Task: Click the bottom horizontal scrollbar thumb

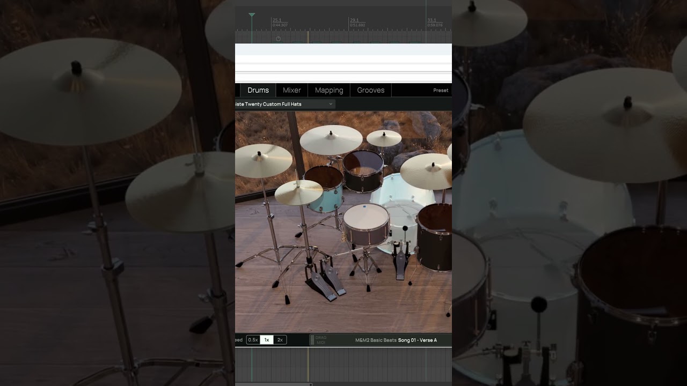Action: pos(274,384)
